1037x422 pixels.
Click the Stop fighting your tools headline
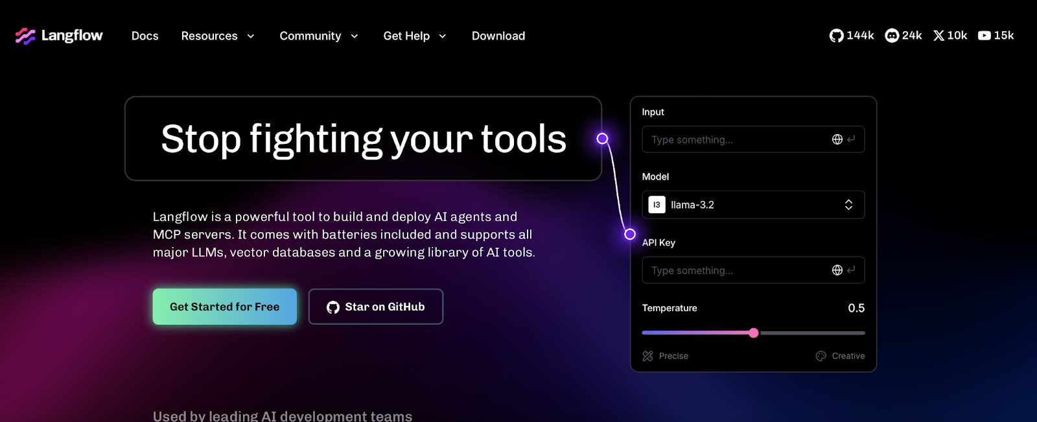pos(364,139)
